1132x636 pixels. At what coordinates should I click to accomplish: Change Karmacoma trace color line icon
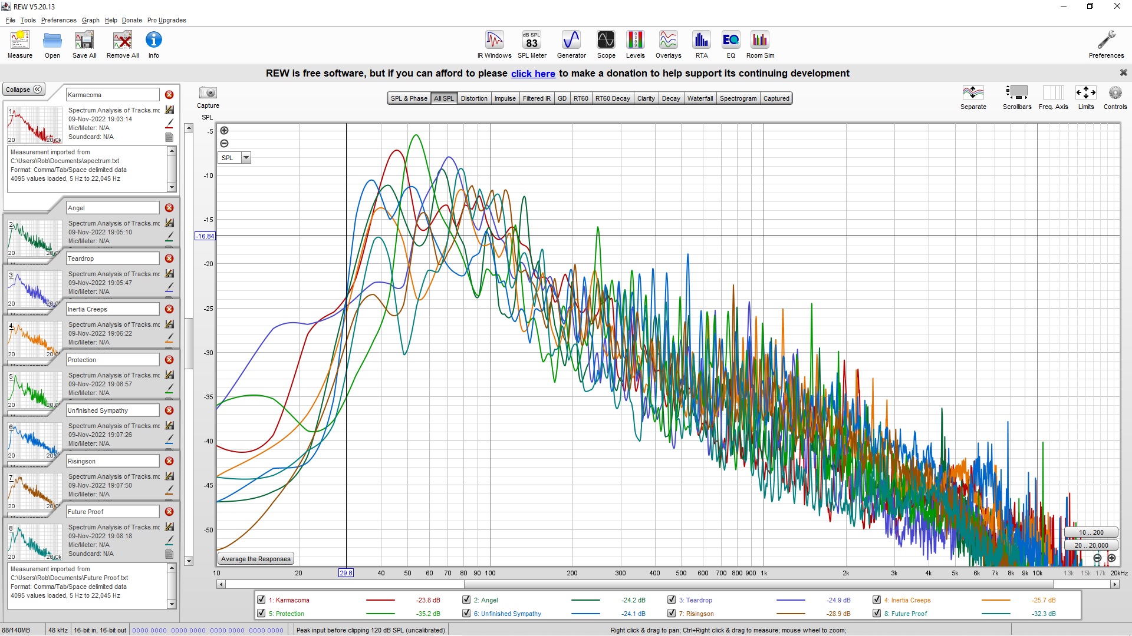(x=169, y=124)
